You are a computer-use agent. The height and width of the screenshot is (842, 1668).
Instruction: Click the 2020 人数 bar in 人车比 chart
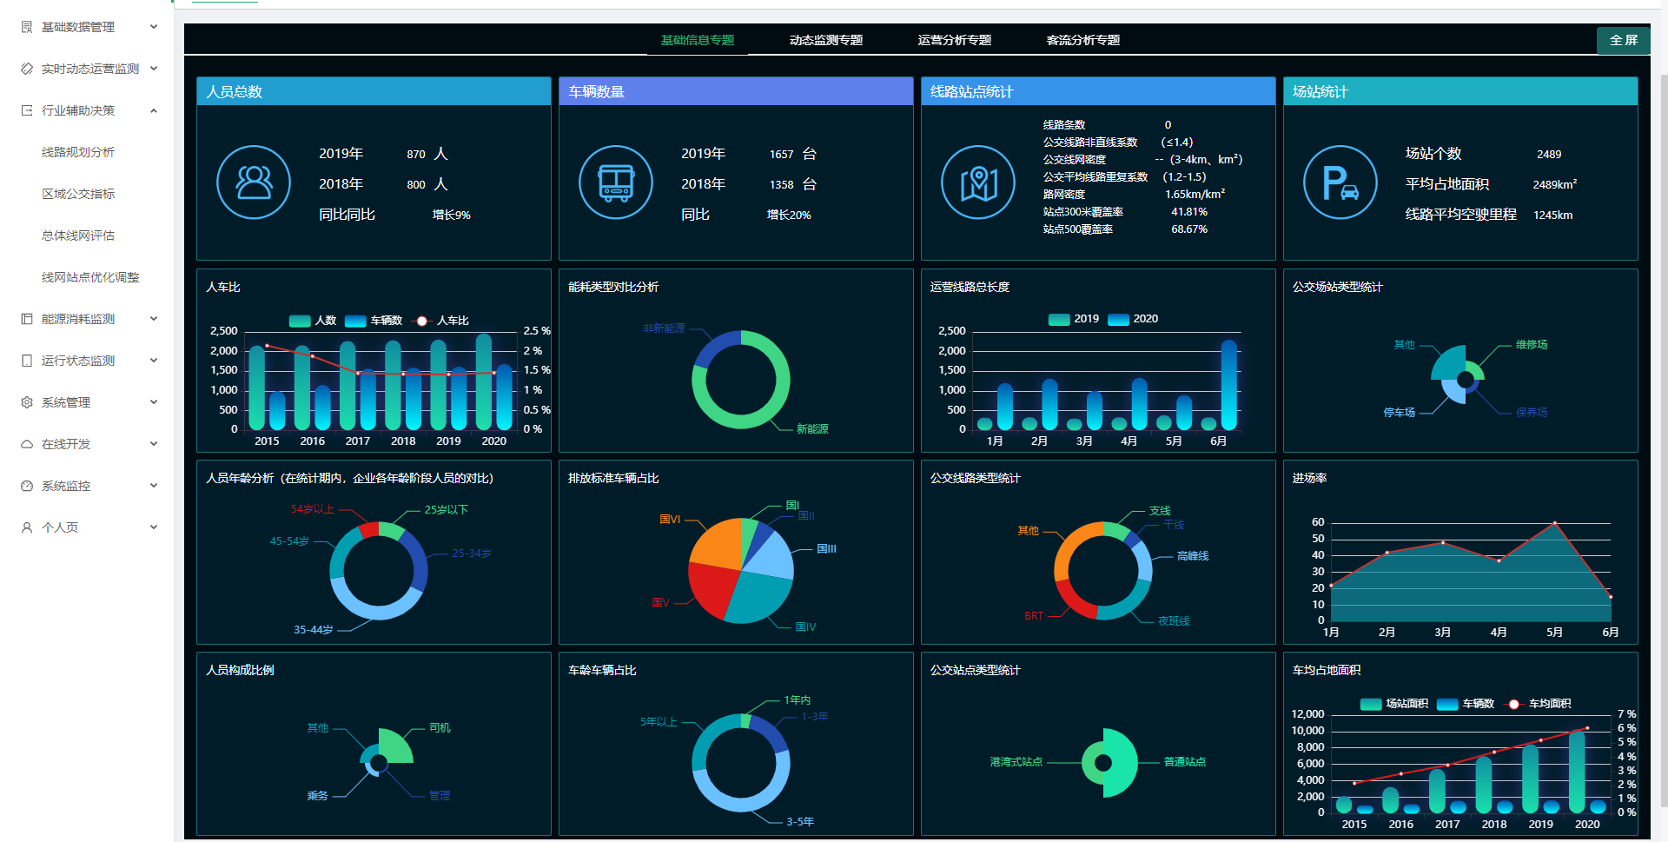click(x=484, y=382)
